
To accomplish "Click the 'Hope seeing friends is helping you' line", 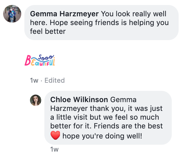I will tap(109, 23).
